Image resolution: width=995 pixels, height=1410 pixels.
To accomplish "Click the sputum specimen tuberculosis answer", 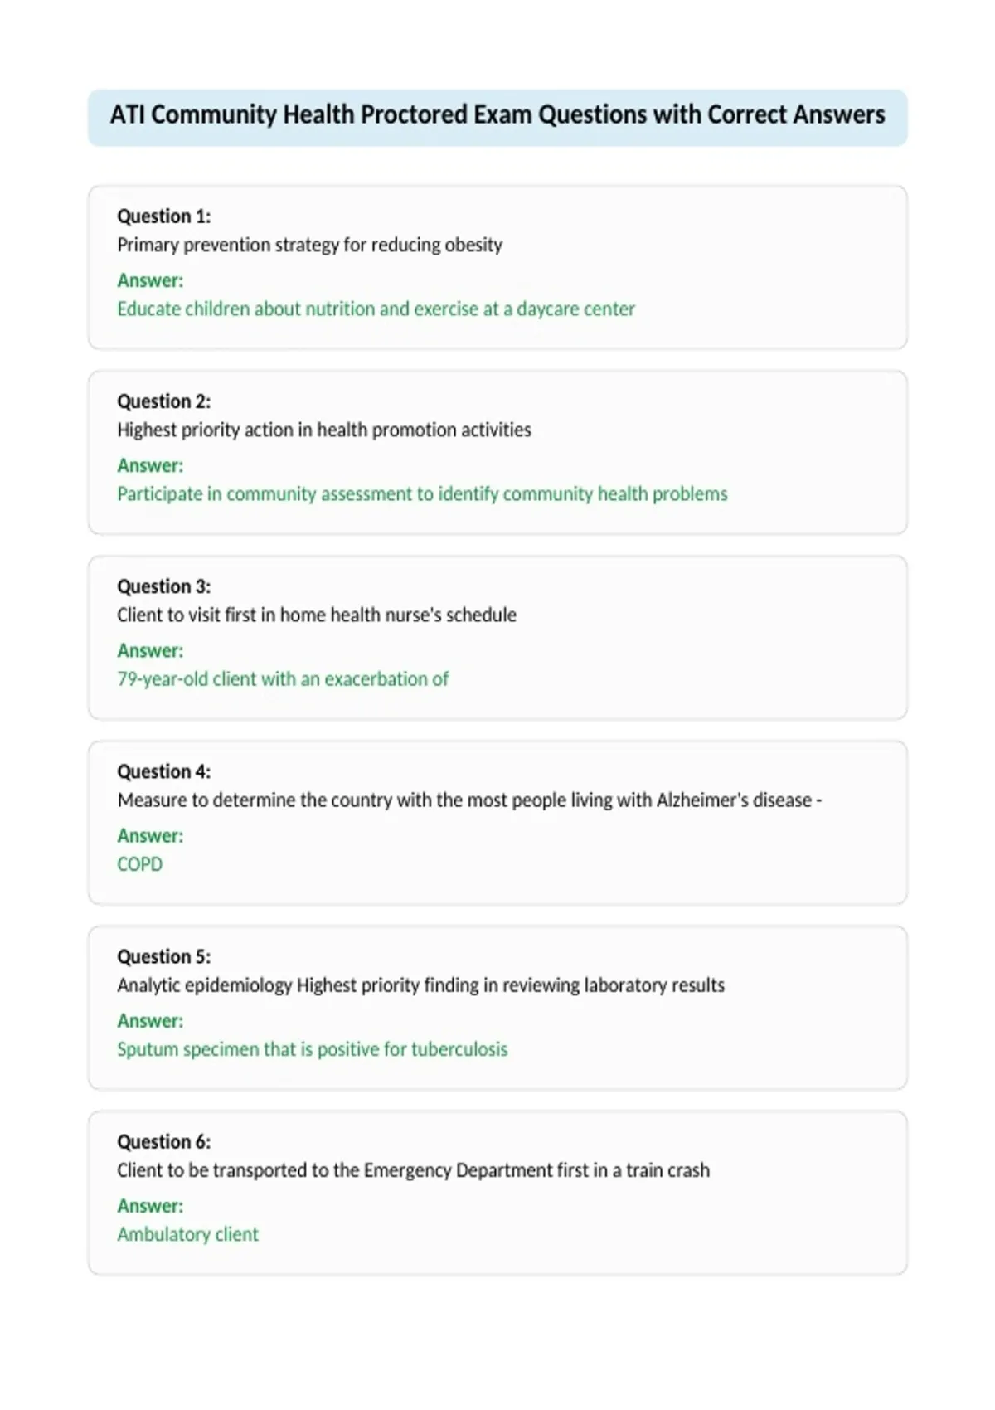I will [x=313, y=1049].
